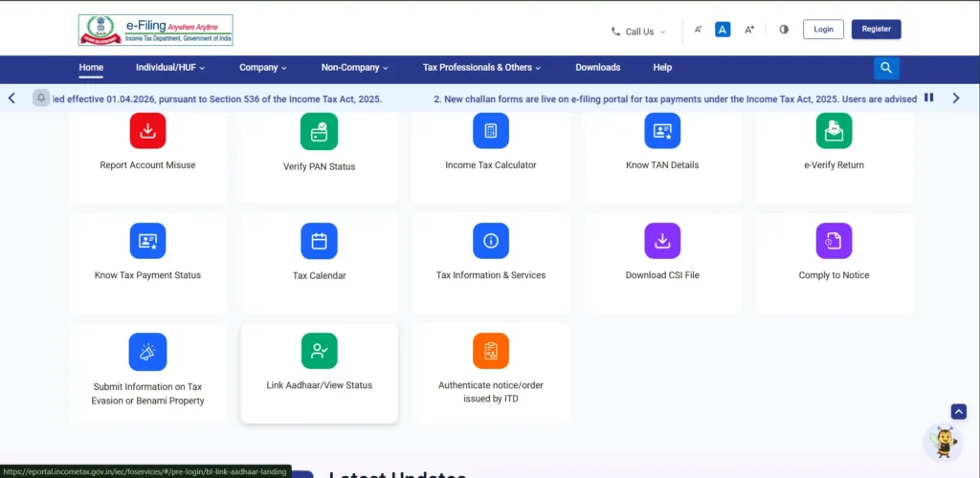Click the Register button
The height and width of the screenshot is (478, 980).
[876, 30]
